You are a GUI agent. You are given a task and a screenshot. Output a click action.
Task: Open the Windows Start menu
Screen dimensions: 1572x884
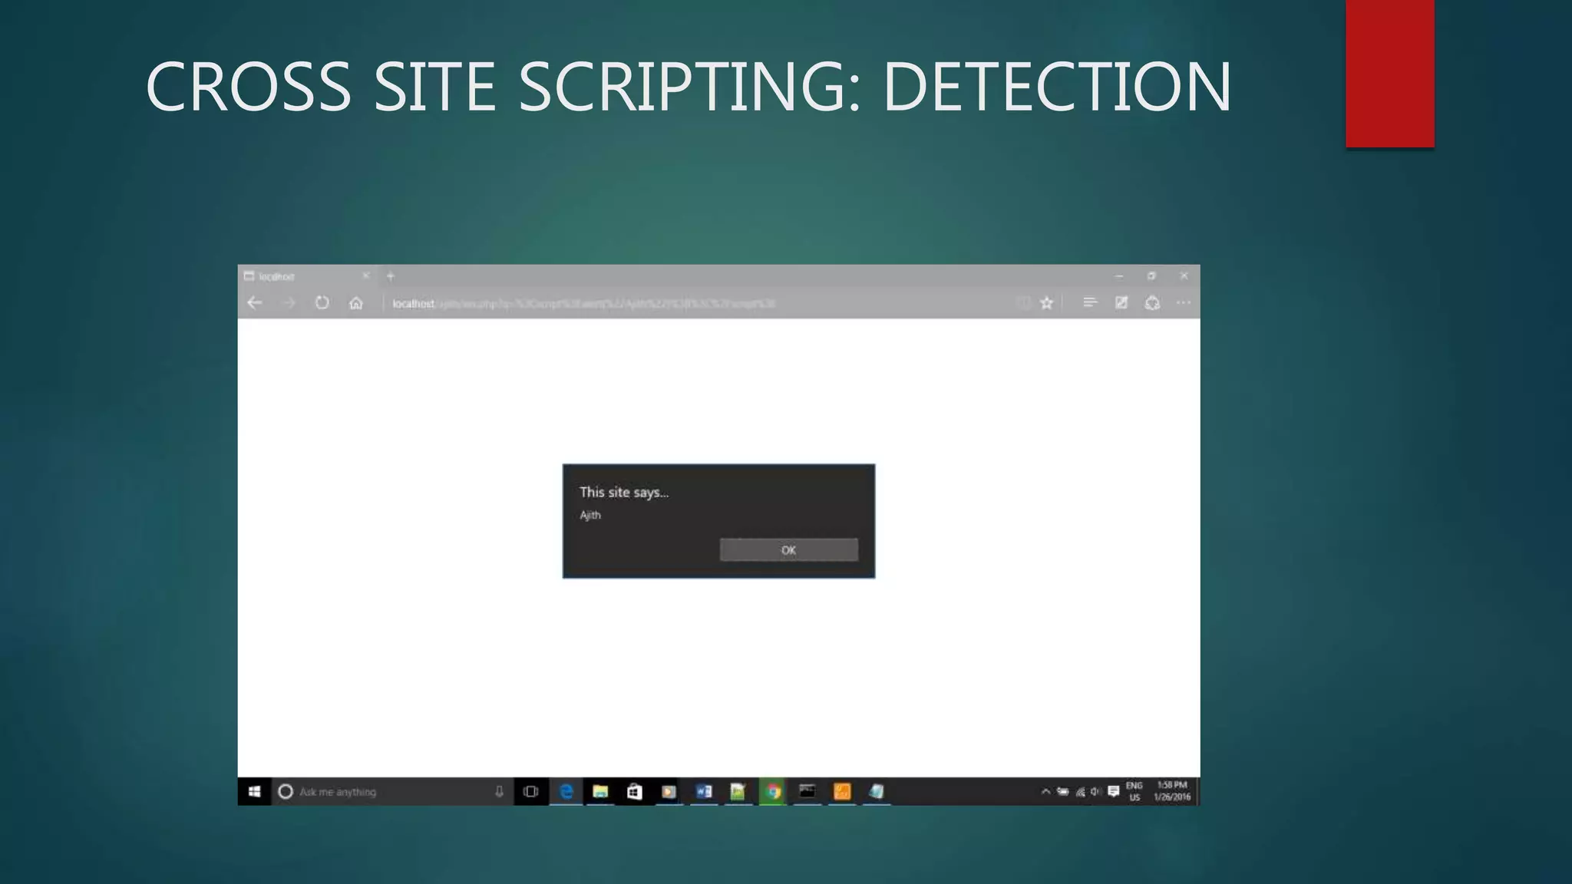pyautogui.click(x=255, y=792)
